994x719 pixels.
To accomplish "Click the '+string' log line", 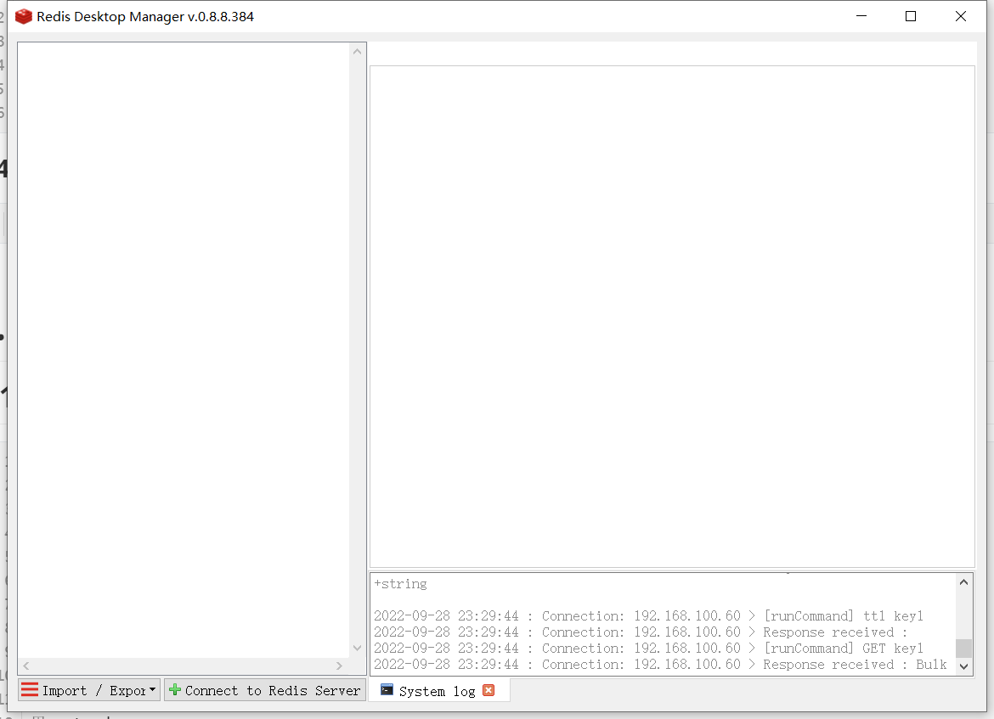I will 401,583.
